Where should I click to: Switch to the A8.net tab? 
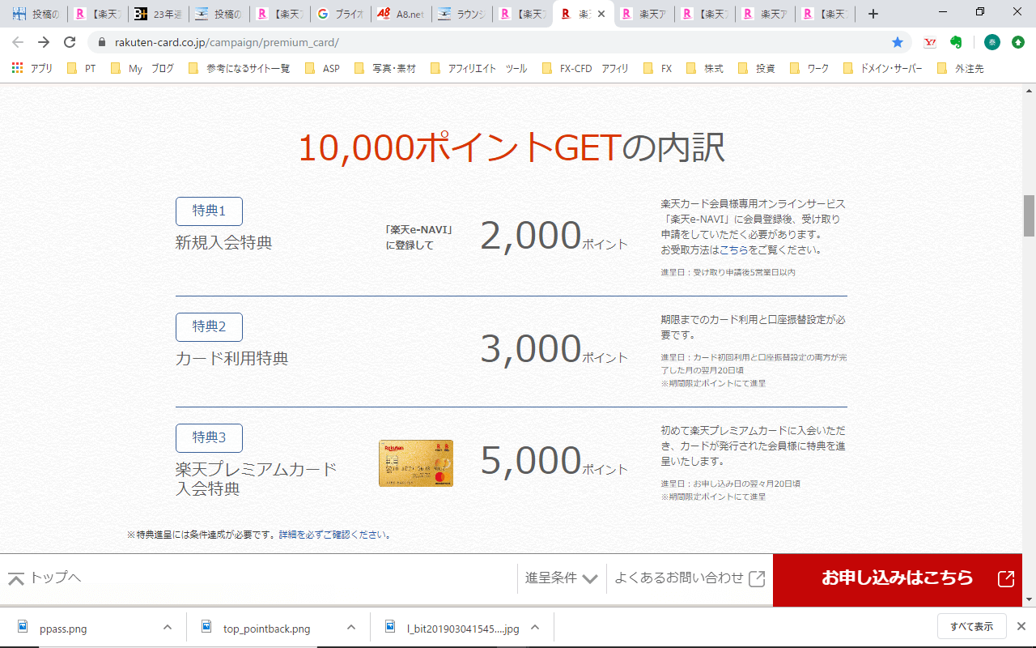pyautogui.click(x=401, y=14)
